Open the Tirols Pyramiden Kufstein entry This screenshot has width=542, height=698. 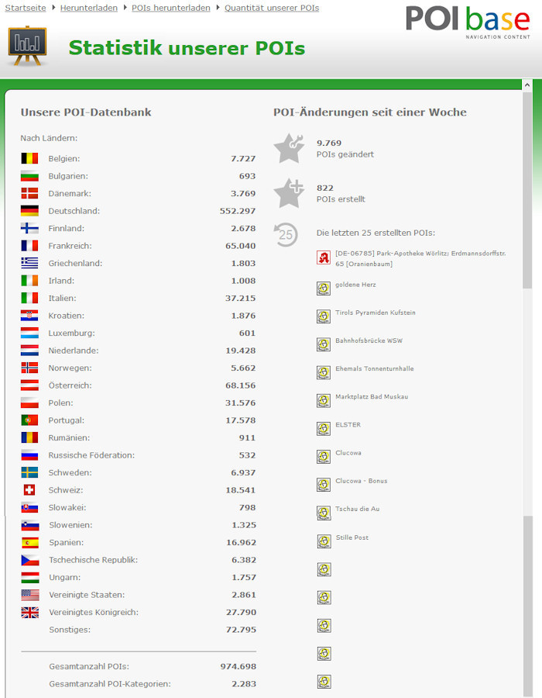tap(375, 313)
